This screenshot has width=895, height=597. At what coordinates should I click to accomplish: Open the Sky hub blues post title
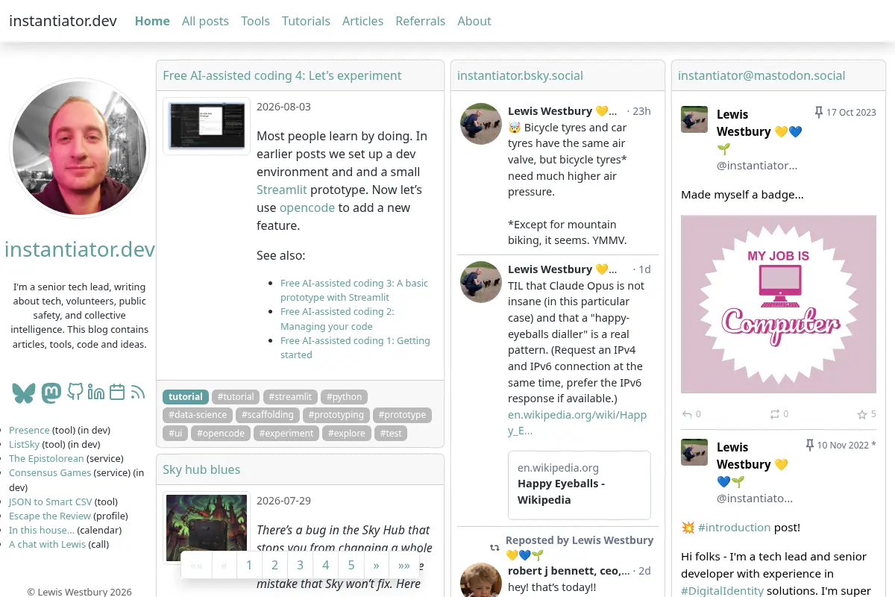201,469
